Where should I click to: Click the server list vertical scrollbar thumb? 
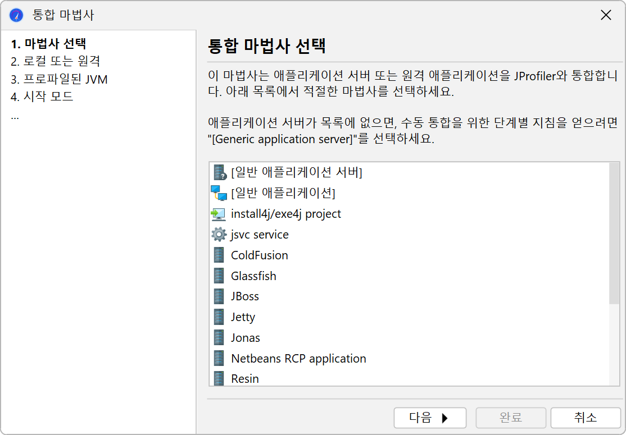614,233
